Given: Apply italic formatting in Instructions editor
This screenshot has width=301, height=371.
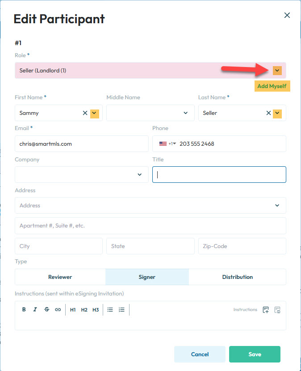Looking at the screenshot, I should coord(35,310).
